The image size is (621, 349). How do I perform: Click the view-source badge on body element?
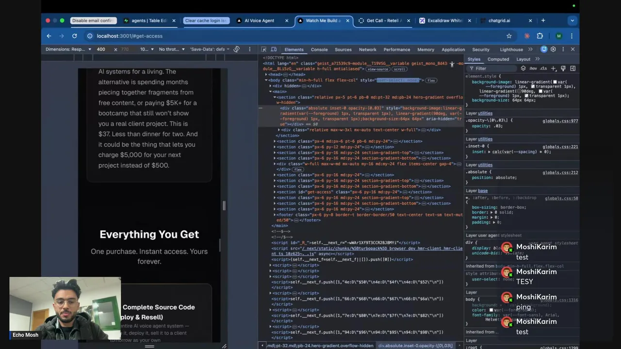(x=377, y=69)
